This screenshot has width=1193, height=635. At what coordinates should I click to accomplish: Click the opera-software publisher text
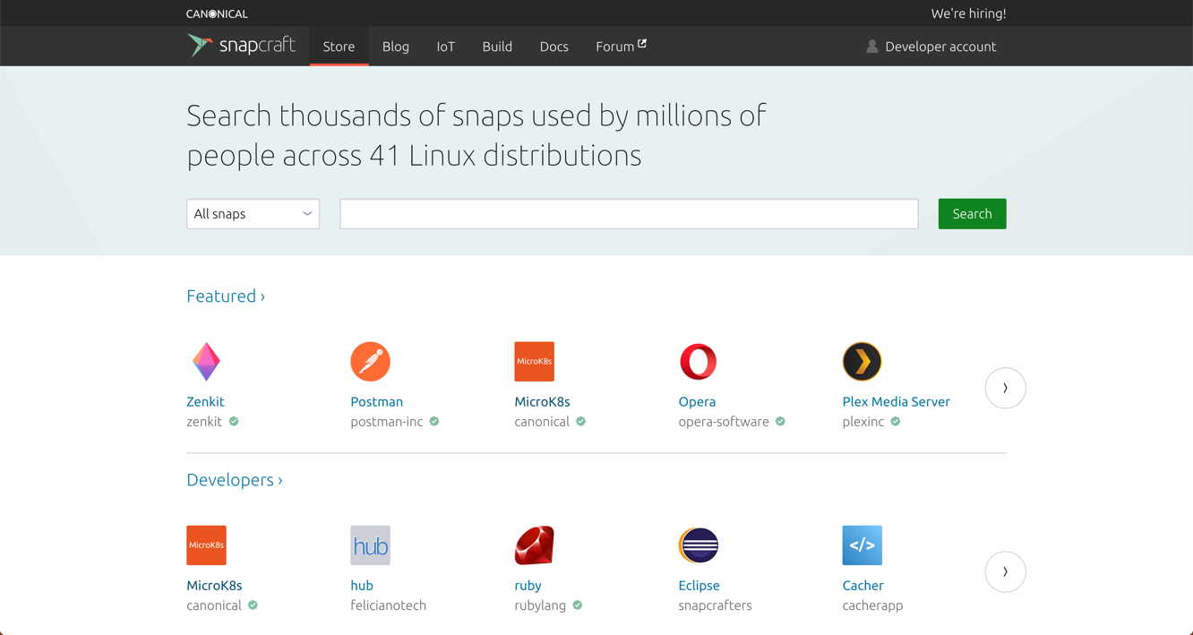(724, 422)
